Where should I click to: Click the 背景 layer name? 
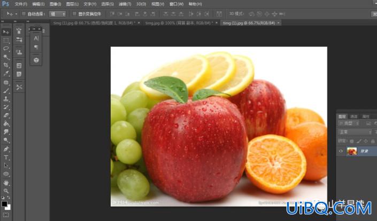(364, 151)
